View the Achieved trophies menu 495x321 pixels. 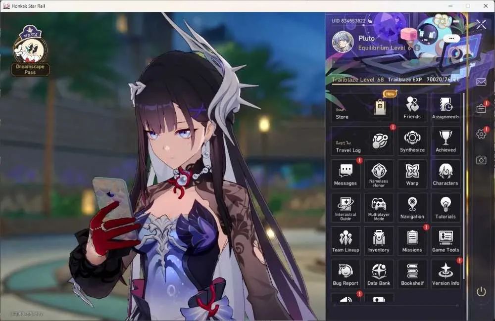pyautogui.click(x=446, y=141)
